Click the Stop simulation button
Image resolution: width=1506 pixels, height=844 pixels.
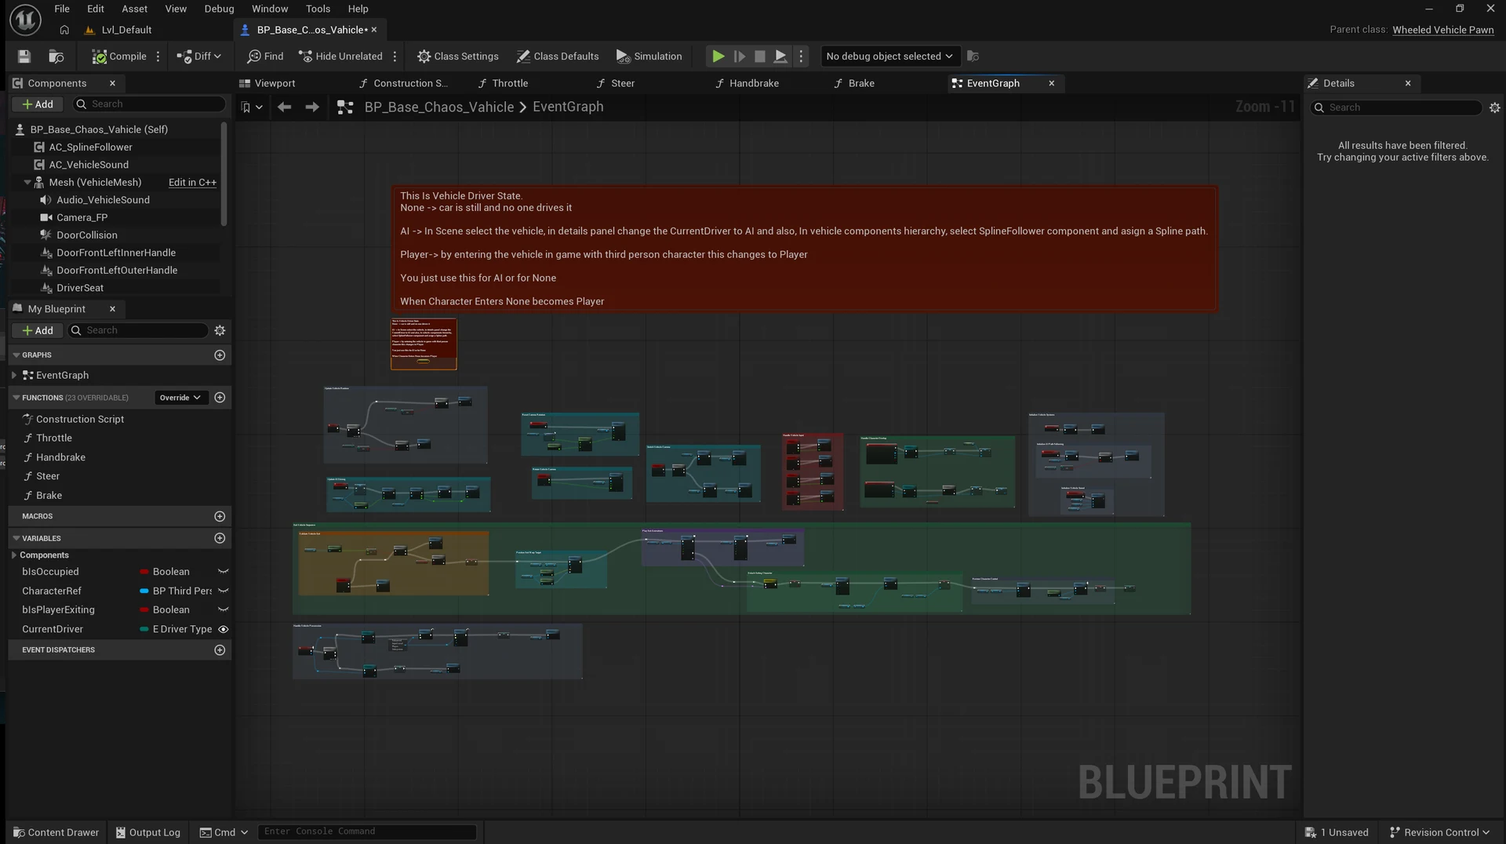[x=759, y=56]
